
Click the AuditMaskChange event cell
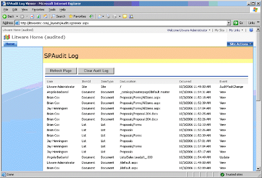tap(231, 87)
